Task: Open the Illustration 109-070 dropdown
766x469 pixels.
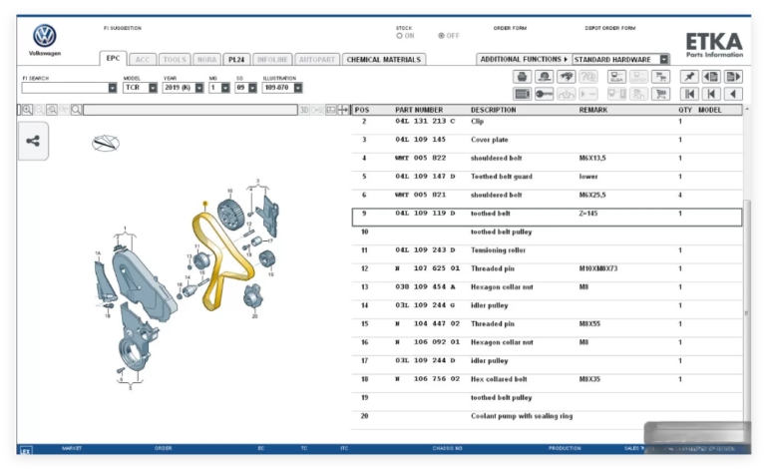Action: (x=298, y=88)
